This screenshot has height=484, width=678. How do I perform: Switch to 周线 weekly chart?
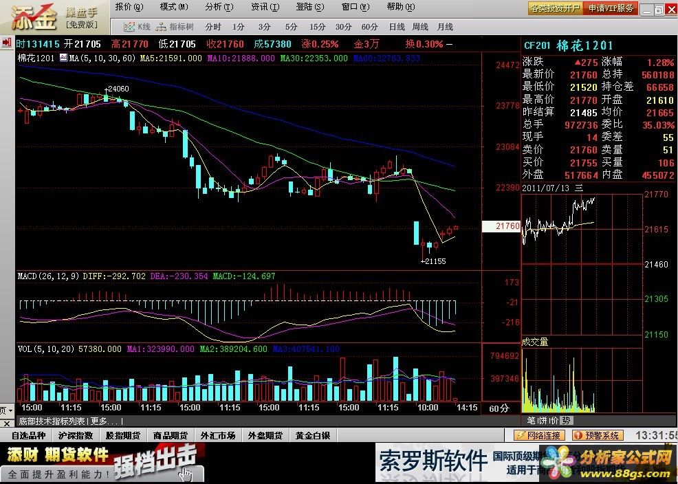pos(420,27)
